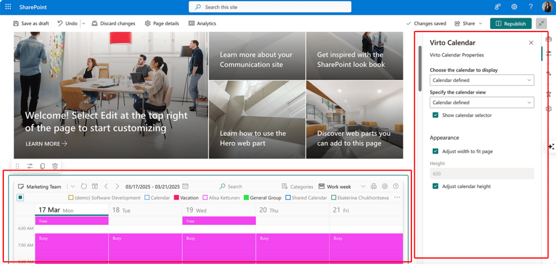556x264 pixels.
Task: Expand the Undo history dropdown arrow
Action: [84, 23]
